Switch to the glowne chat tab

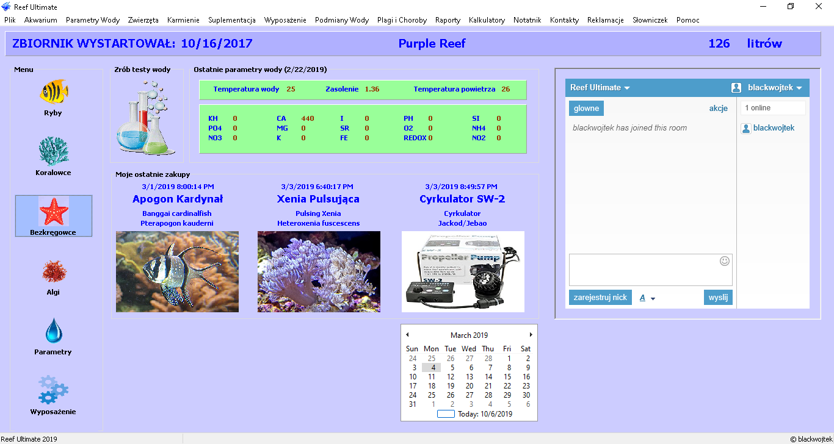pos(586,109)
